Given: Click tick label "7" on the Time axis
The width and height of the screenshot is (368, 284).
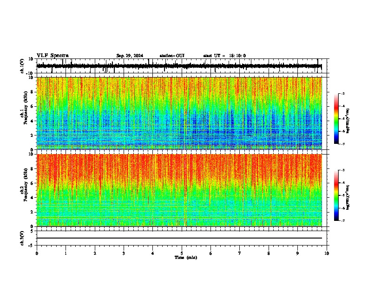Looking at the screenshot, I should (x=240, y=253).
